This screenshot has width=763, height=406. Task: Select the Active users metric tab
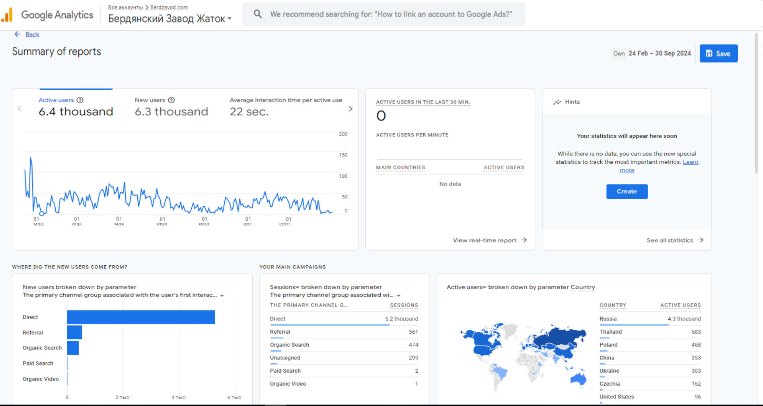tap(76, 107)
